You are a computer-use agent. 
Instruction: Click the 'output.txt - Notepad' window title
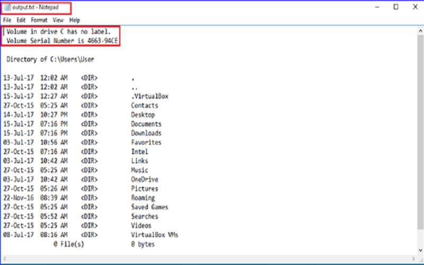pyautogui.click(x=36, y=7)
